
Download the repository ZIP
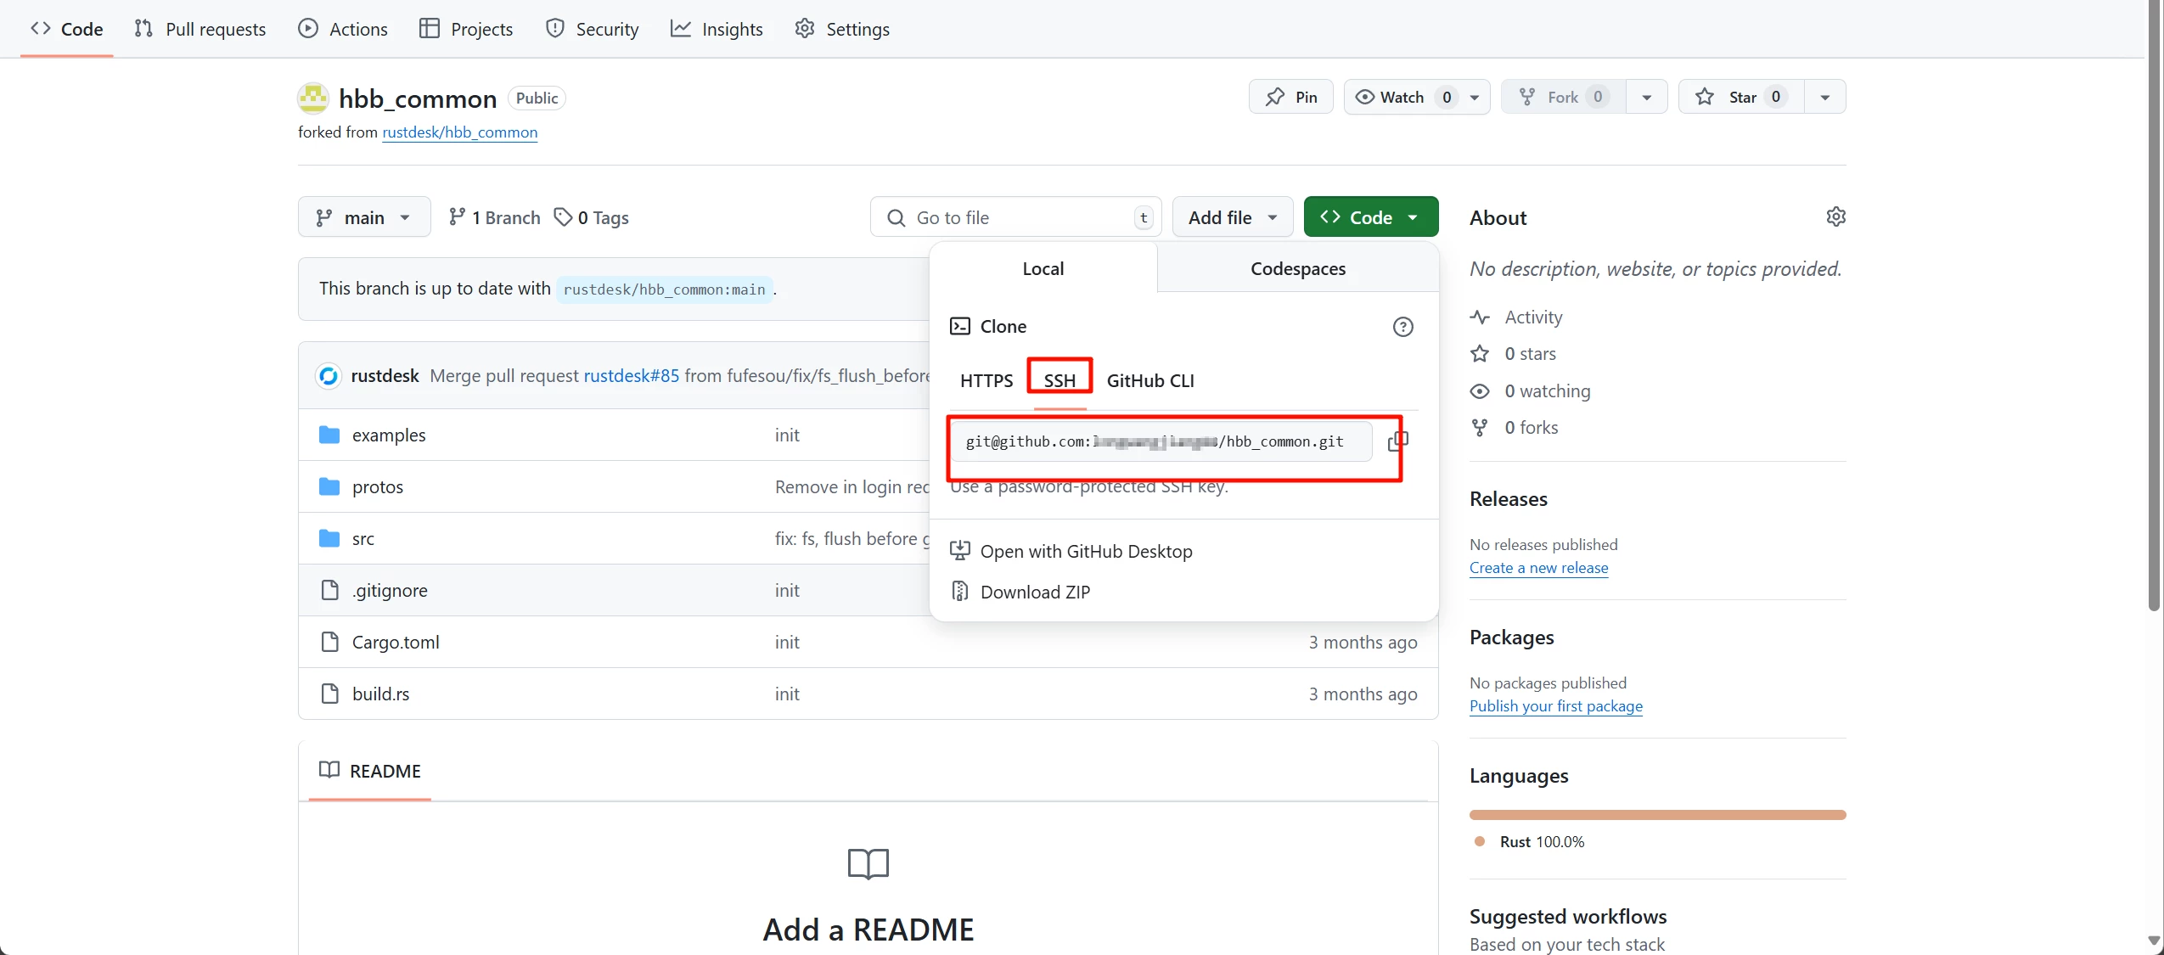click(x=1034, y=592)
